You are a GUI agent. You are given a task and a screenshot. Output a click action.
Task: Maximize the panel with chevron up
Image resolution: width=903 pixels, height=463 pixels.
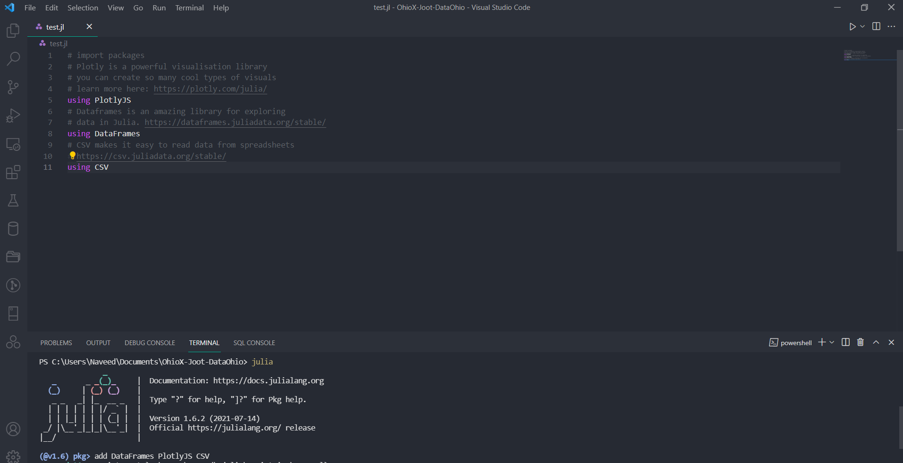click(x=876, y=342)
